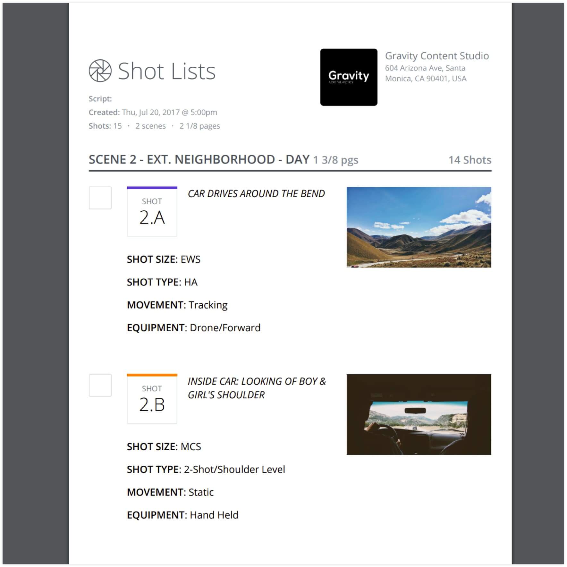Open the car interior thumbnail
Viewport: 567px width, 567px height.
pyautogui.click(x=419, y=414)
